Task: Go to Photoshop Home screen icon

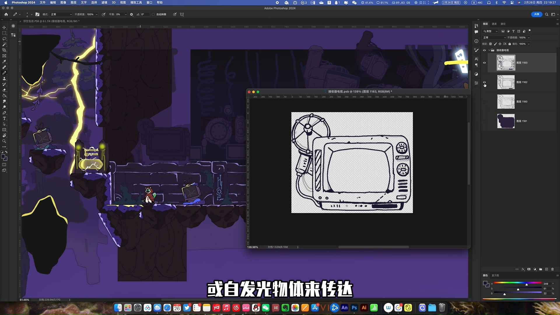Action: click(6, 14)
